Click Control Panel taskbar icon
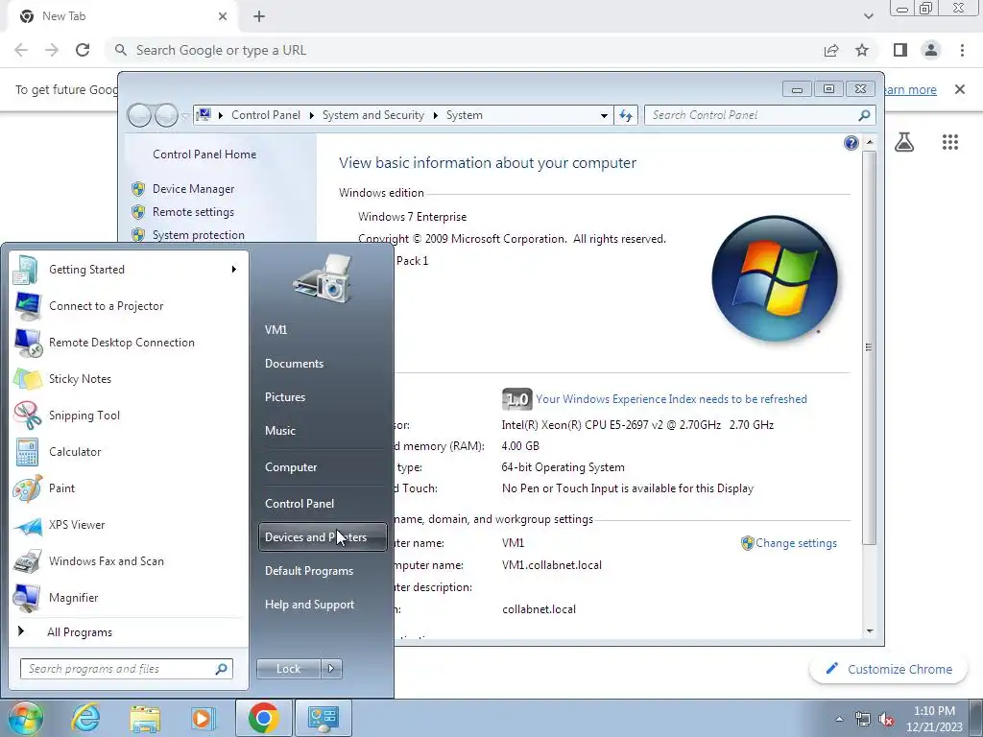The image size is (983, 737). [323, 718]
